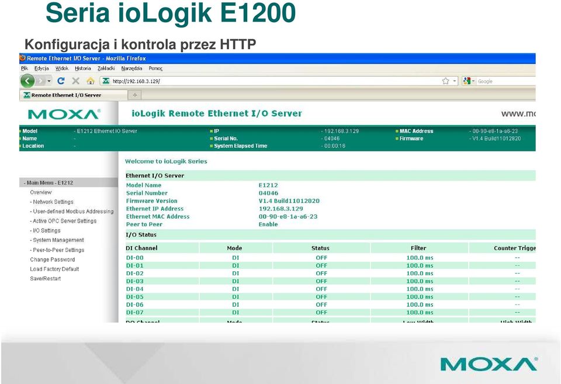The image size is (561, 384).
Task: Select the Remote Ethernet I/O Server tab
Action: click(74, 95)
